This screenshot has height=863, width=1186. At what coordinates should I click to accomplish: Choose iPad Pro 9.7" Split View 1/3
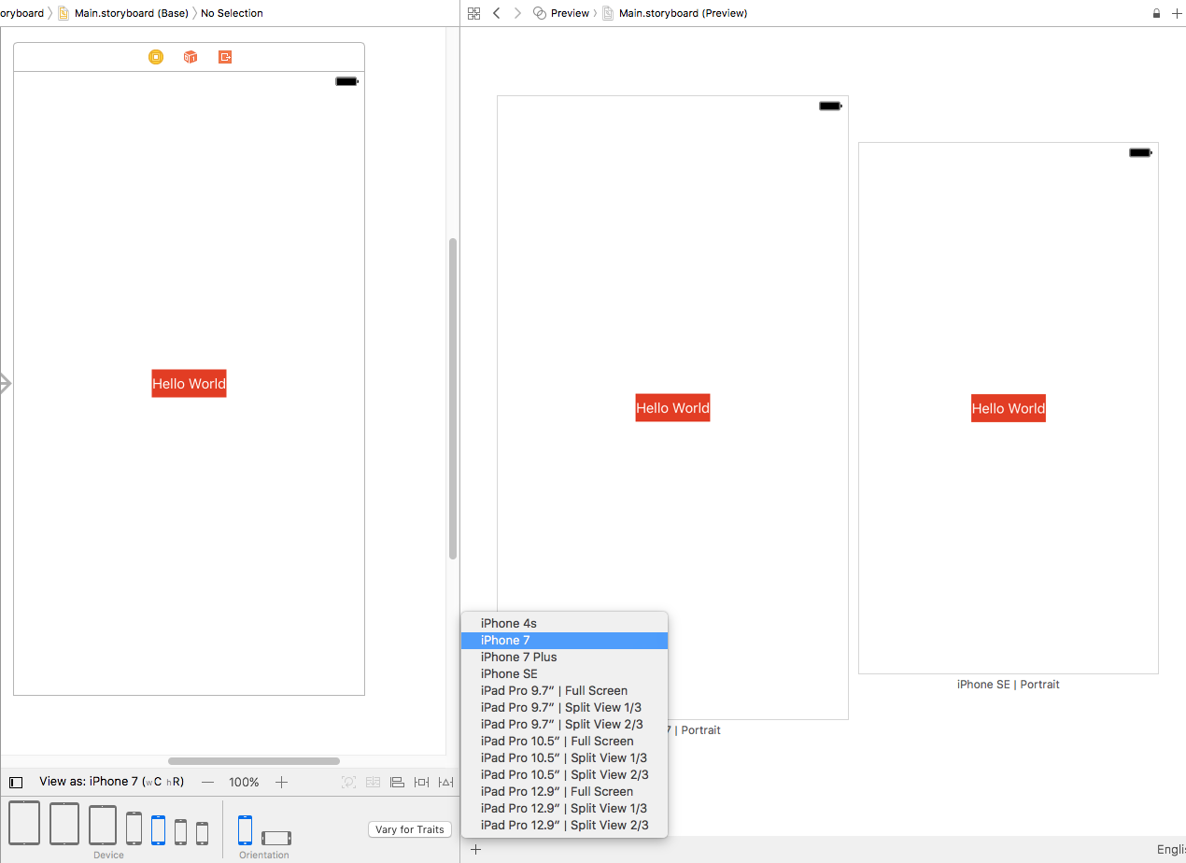[x=564, y=707]
